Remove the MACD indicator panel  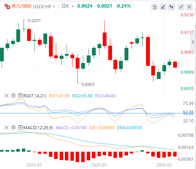[7, 127]
